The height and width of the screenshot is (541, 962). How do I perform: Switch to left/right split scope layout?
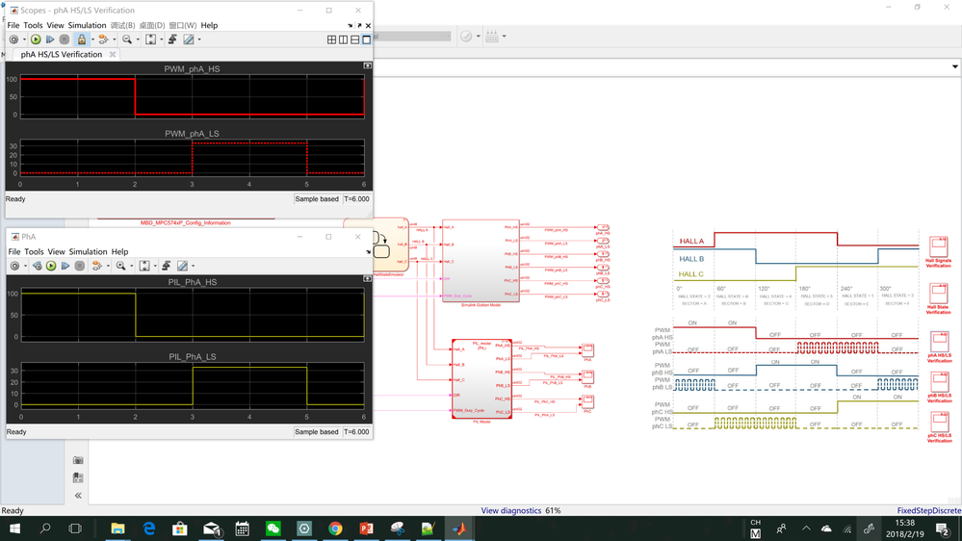pos(344,39)
